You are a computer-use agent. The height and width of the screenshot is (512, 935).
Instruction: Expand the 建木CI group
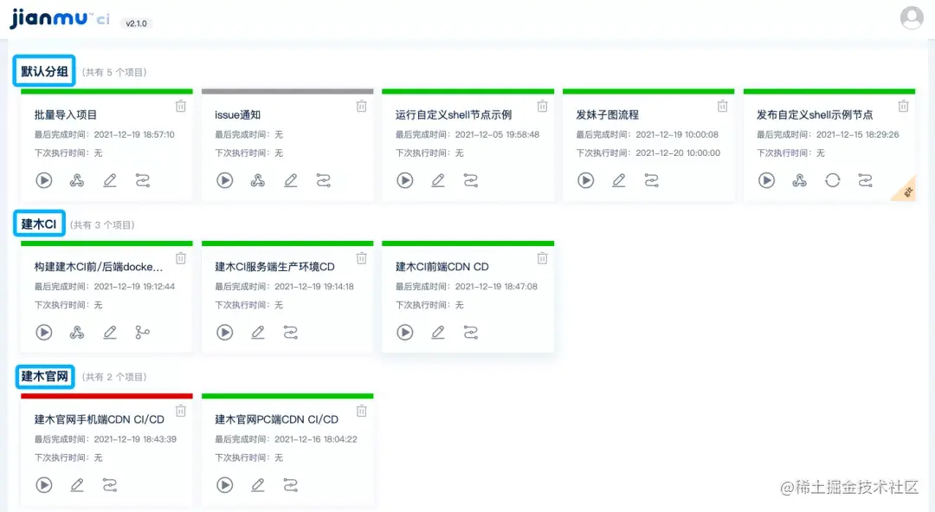coord(39,223)
